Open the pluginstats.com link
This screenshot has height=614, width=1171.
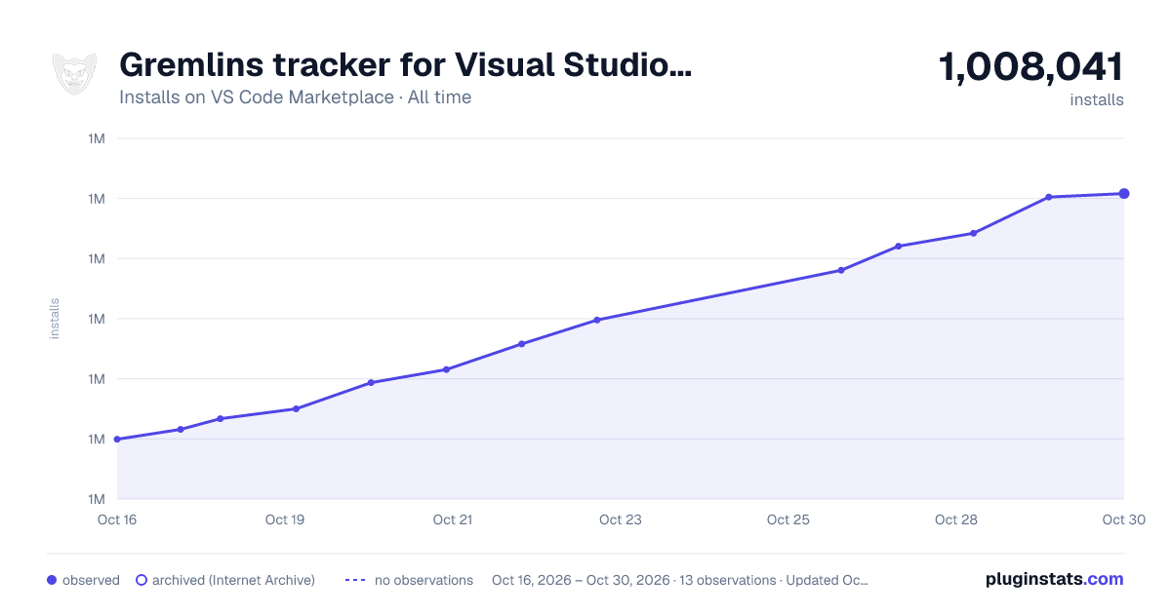(1055, 579)
